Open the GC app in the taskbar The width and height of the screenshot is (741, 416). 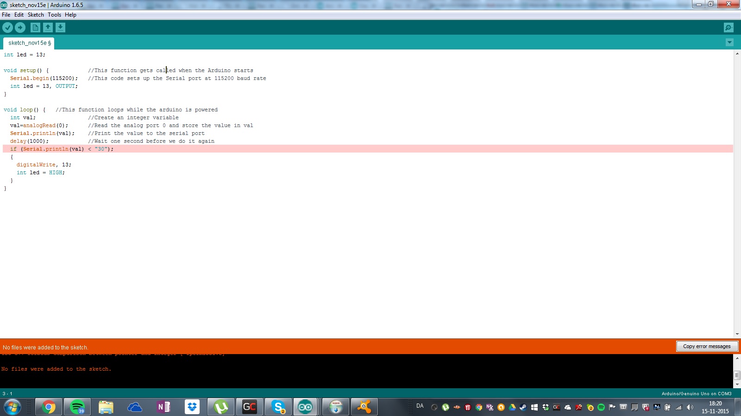250,407
